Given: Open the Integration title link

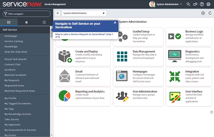Looking at the screenshot, I should [192, 71].
